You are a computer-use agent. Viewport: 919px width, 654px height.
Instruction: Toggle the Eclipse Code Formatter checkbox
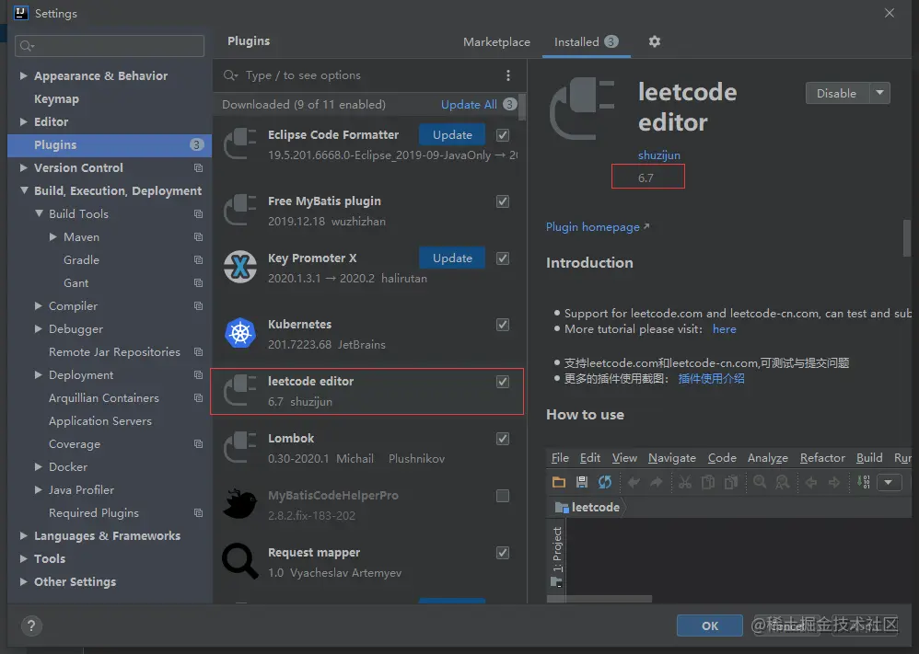502,135
